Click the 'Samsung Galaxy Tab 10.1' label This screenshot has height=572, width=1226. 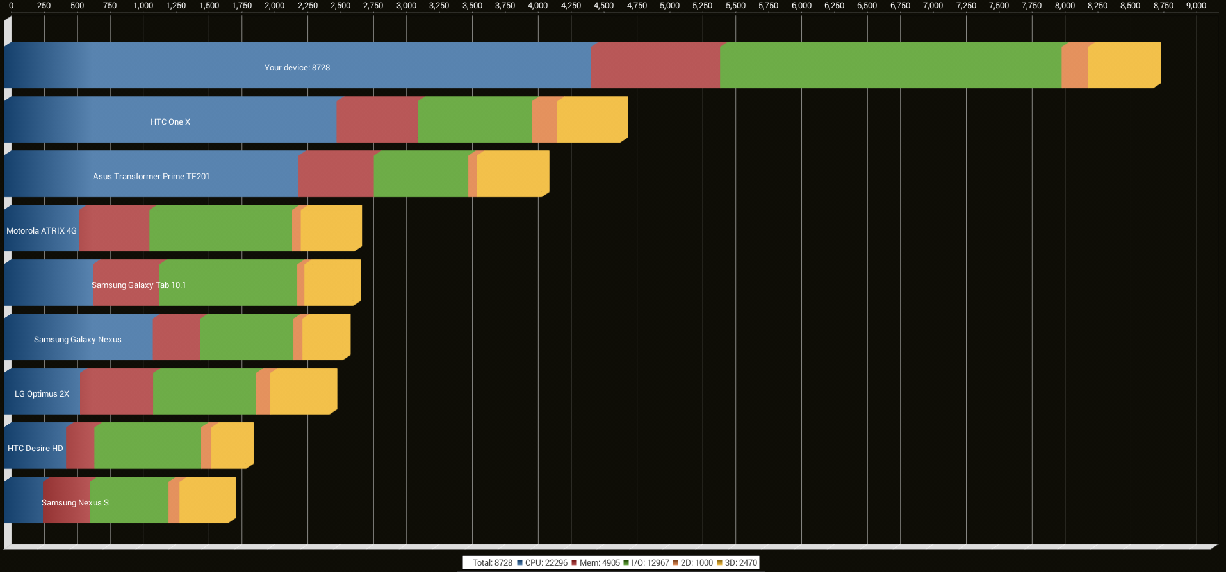click(139, 285)
